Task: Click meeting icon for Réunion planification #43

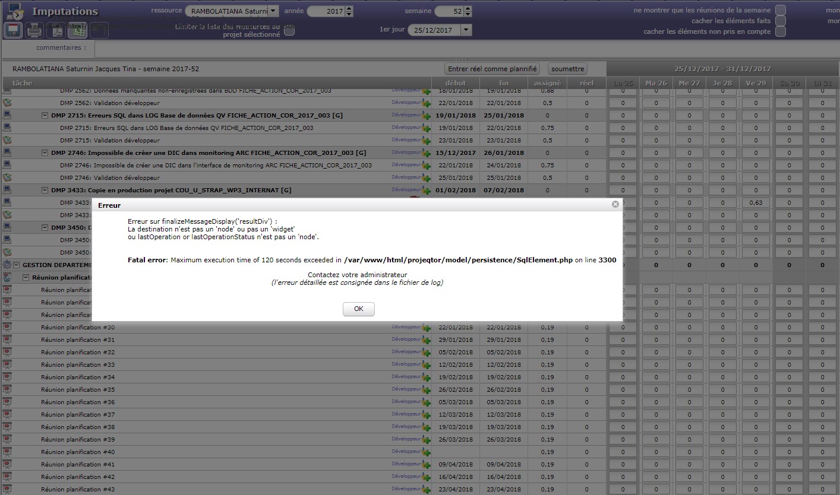Action: click(7, 489)
